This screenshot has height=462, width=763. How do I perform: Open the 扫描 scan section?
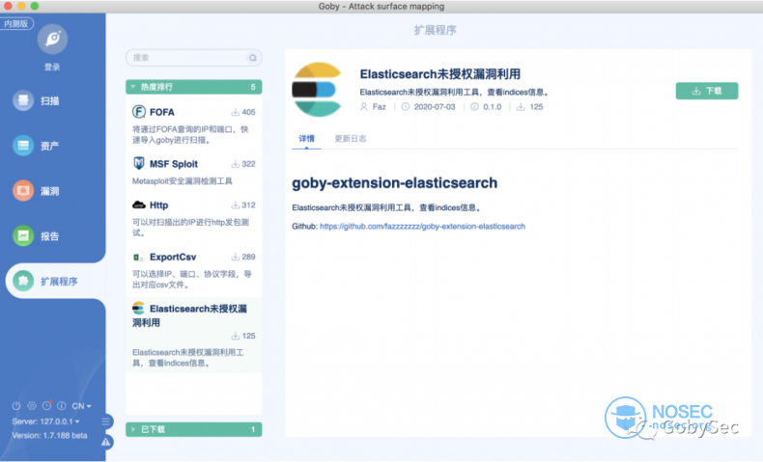[37, 100]
